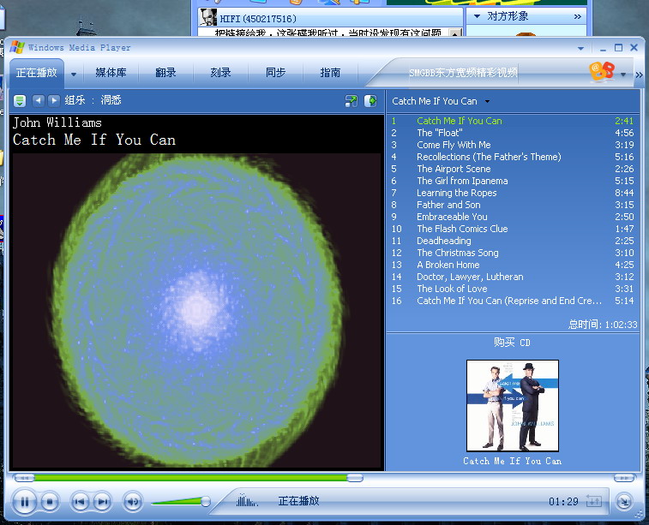Viewport: 649px width, 525px height.
Task: Click the 洞悉 visualization name label
Action: (111, 100)
